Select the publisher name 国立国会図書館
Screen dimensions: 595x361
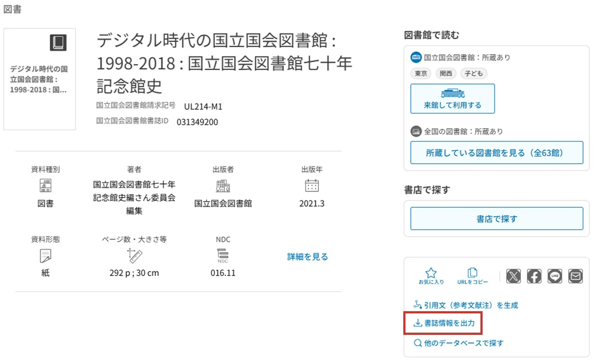[x=223, y=203]
